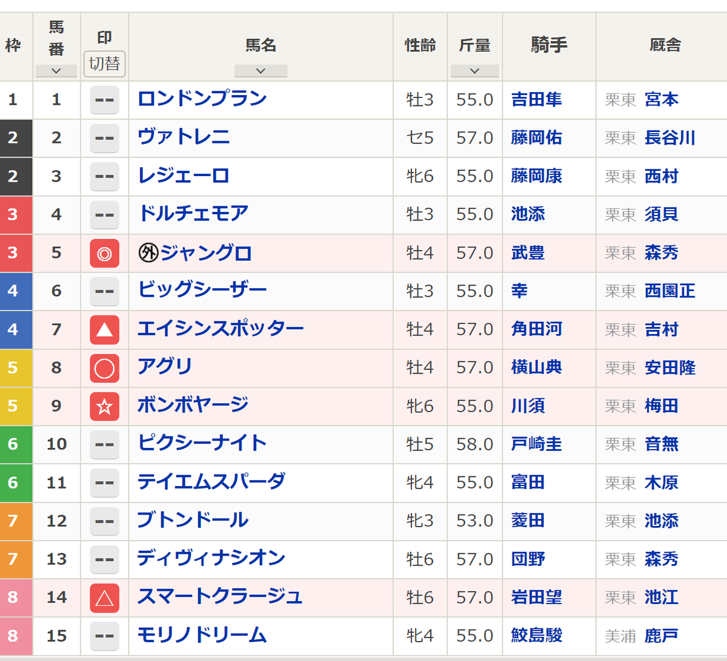Screen dimensions: 727x661
Task: Open horse page ヴァトレニ
Action: (x=184, y=137)
